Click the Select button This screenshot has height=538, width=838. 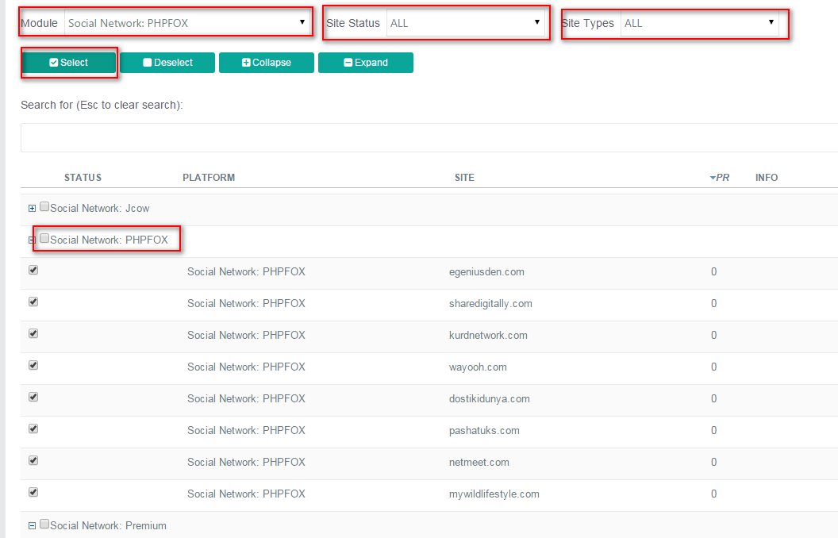68,63
